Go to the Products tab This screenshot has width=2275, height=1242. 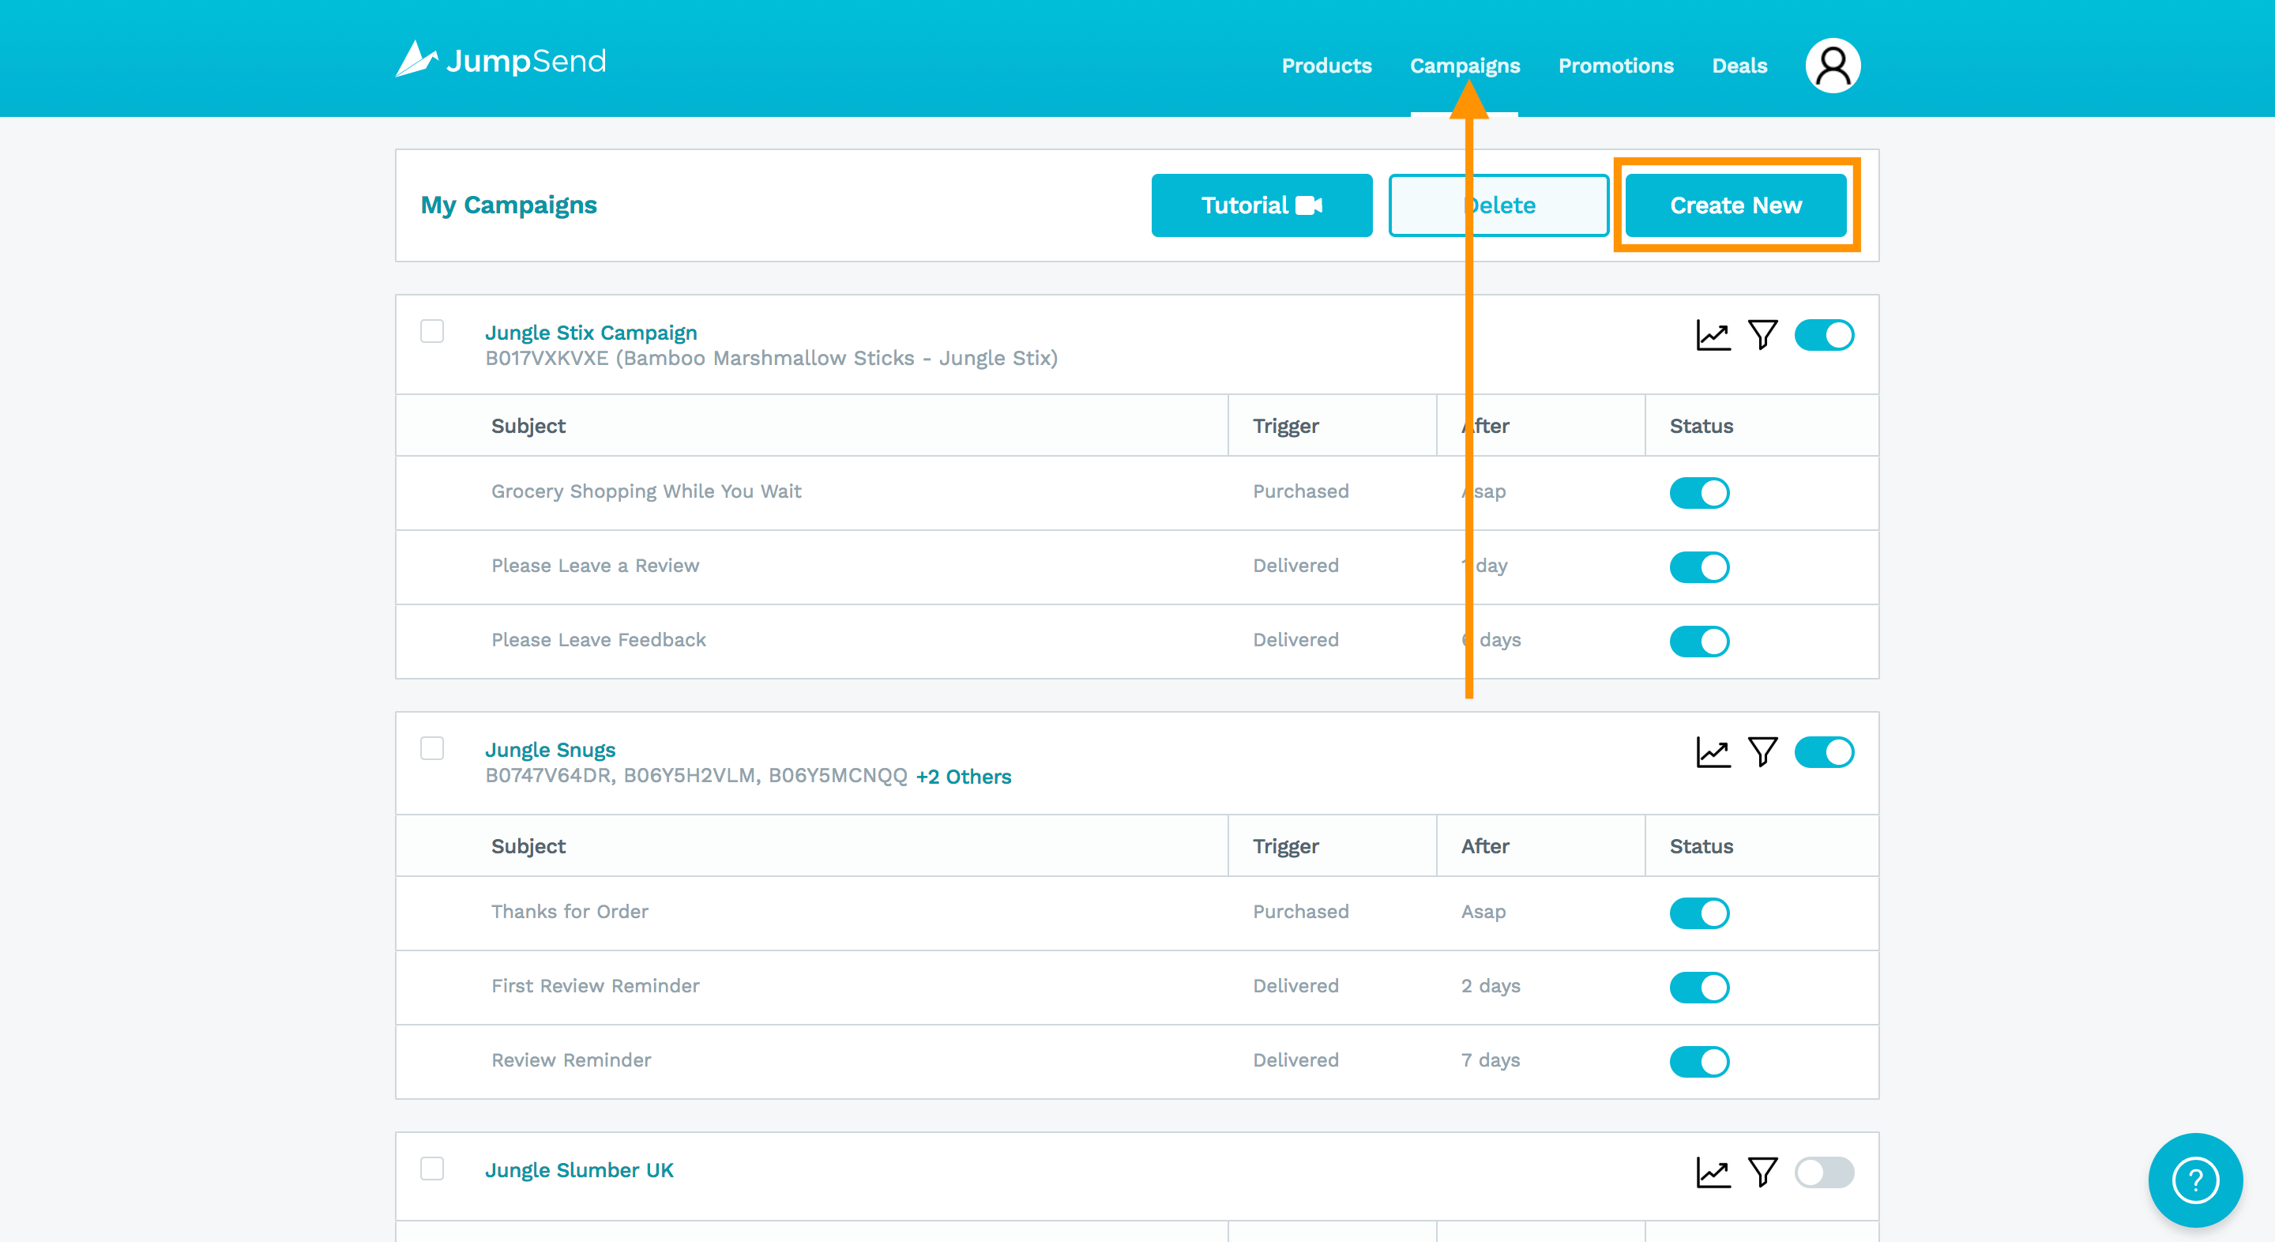pos(1326,66)
